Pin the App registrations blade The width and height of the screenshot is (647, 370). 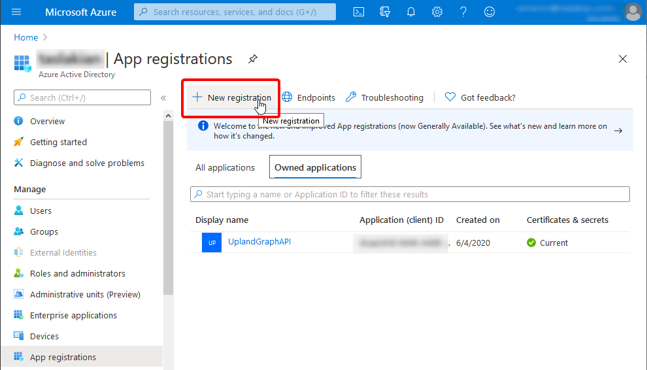[x=253, y=59]
